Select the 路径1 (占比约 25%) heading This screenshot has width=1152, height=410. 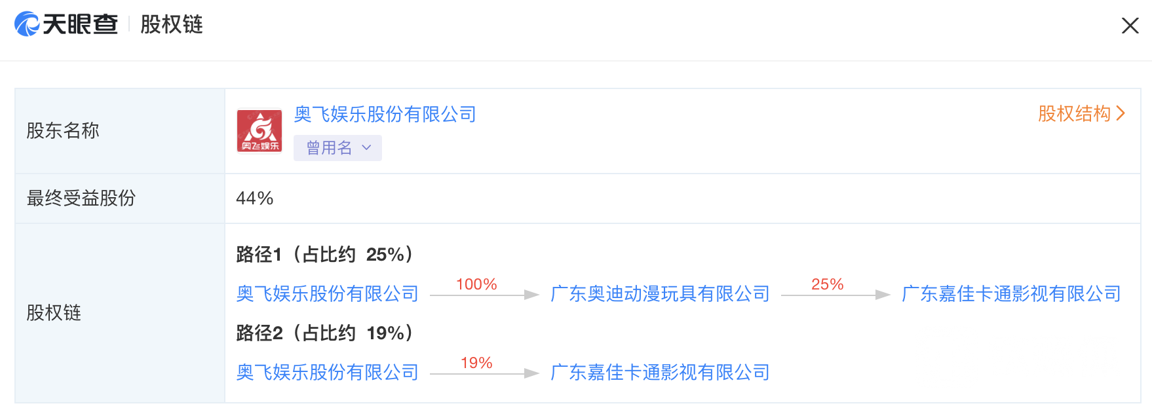pyautogui.click(x=325, y=255)
